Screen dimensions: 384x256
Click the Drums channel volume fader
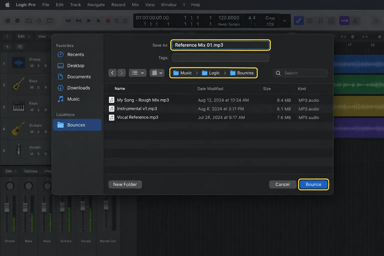[x=7, y=207]
